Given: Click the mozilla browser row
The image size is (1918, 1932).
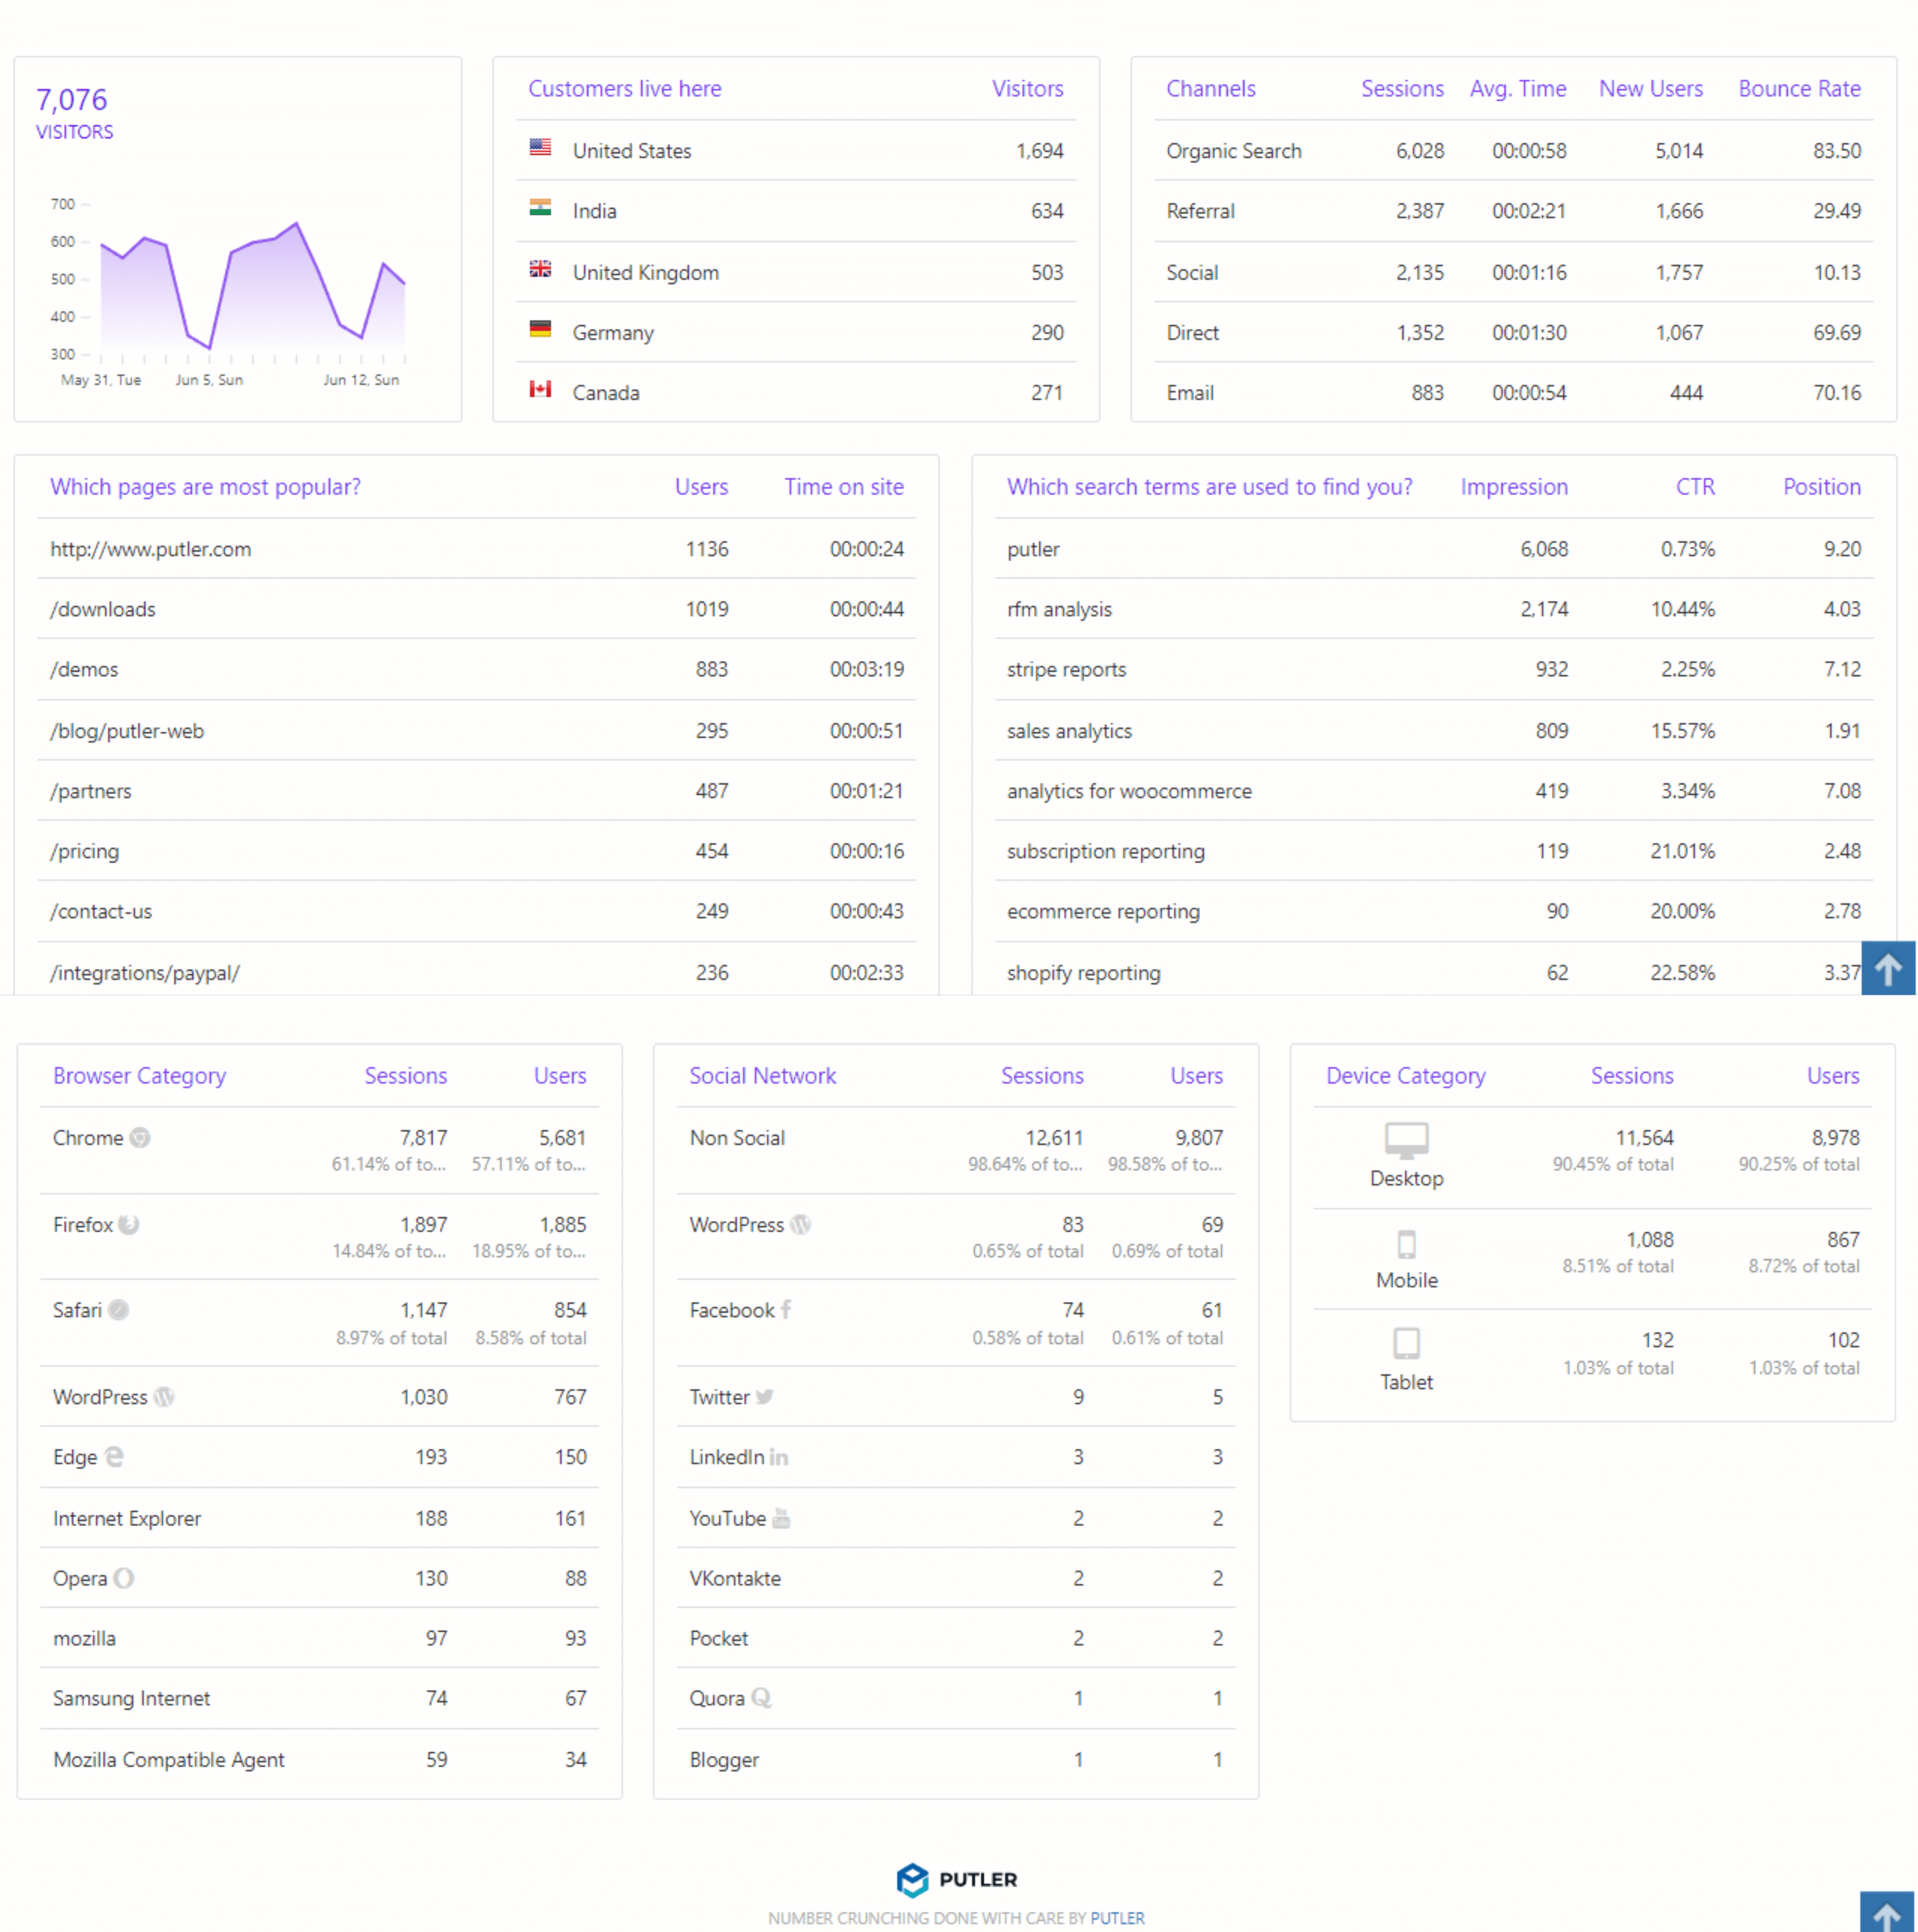Looking at the screenshot, I should pos(319,1637).
